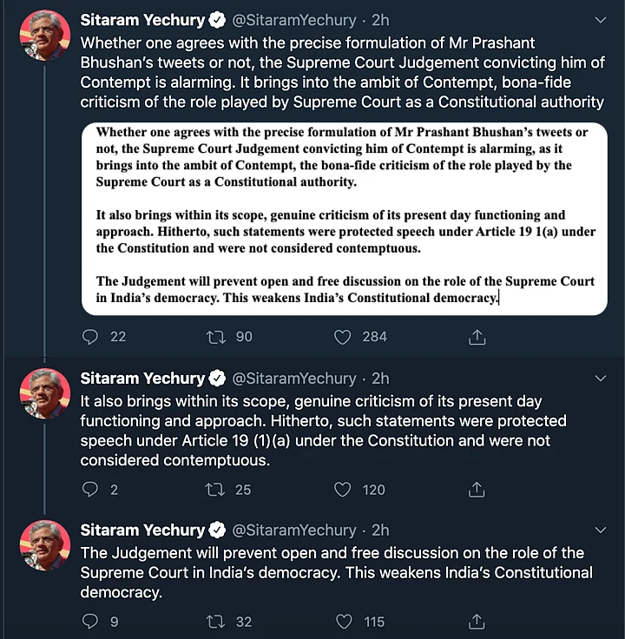Open the first tweet's chevron options menu

pos(601,20)
